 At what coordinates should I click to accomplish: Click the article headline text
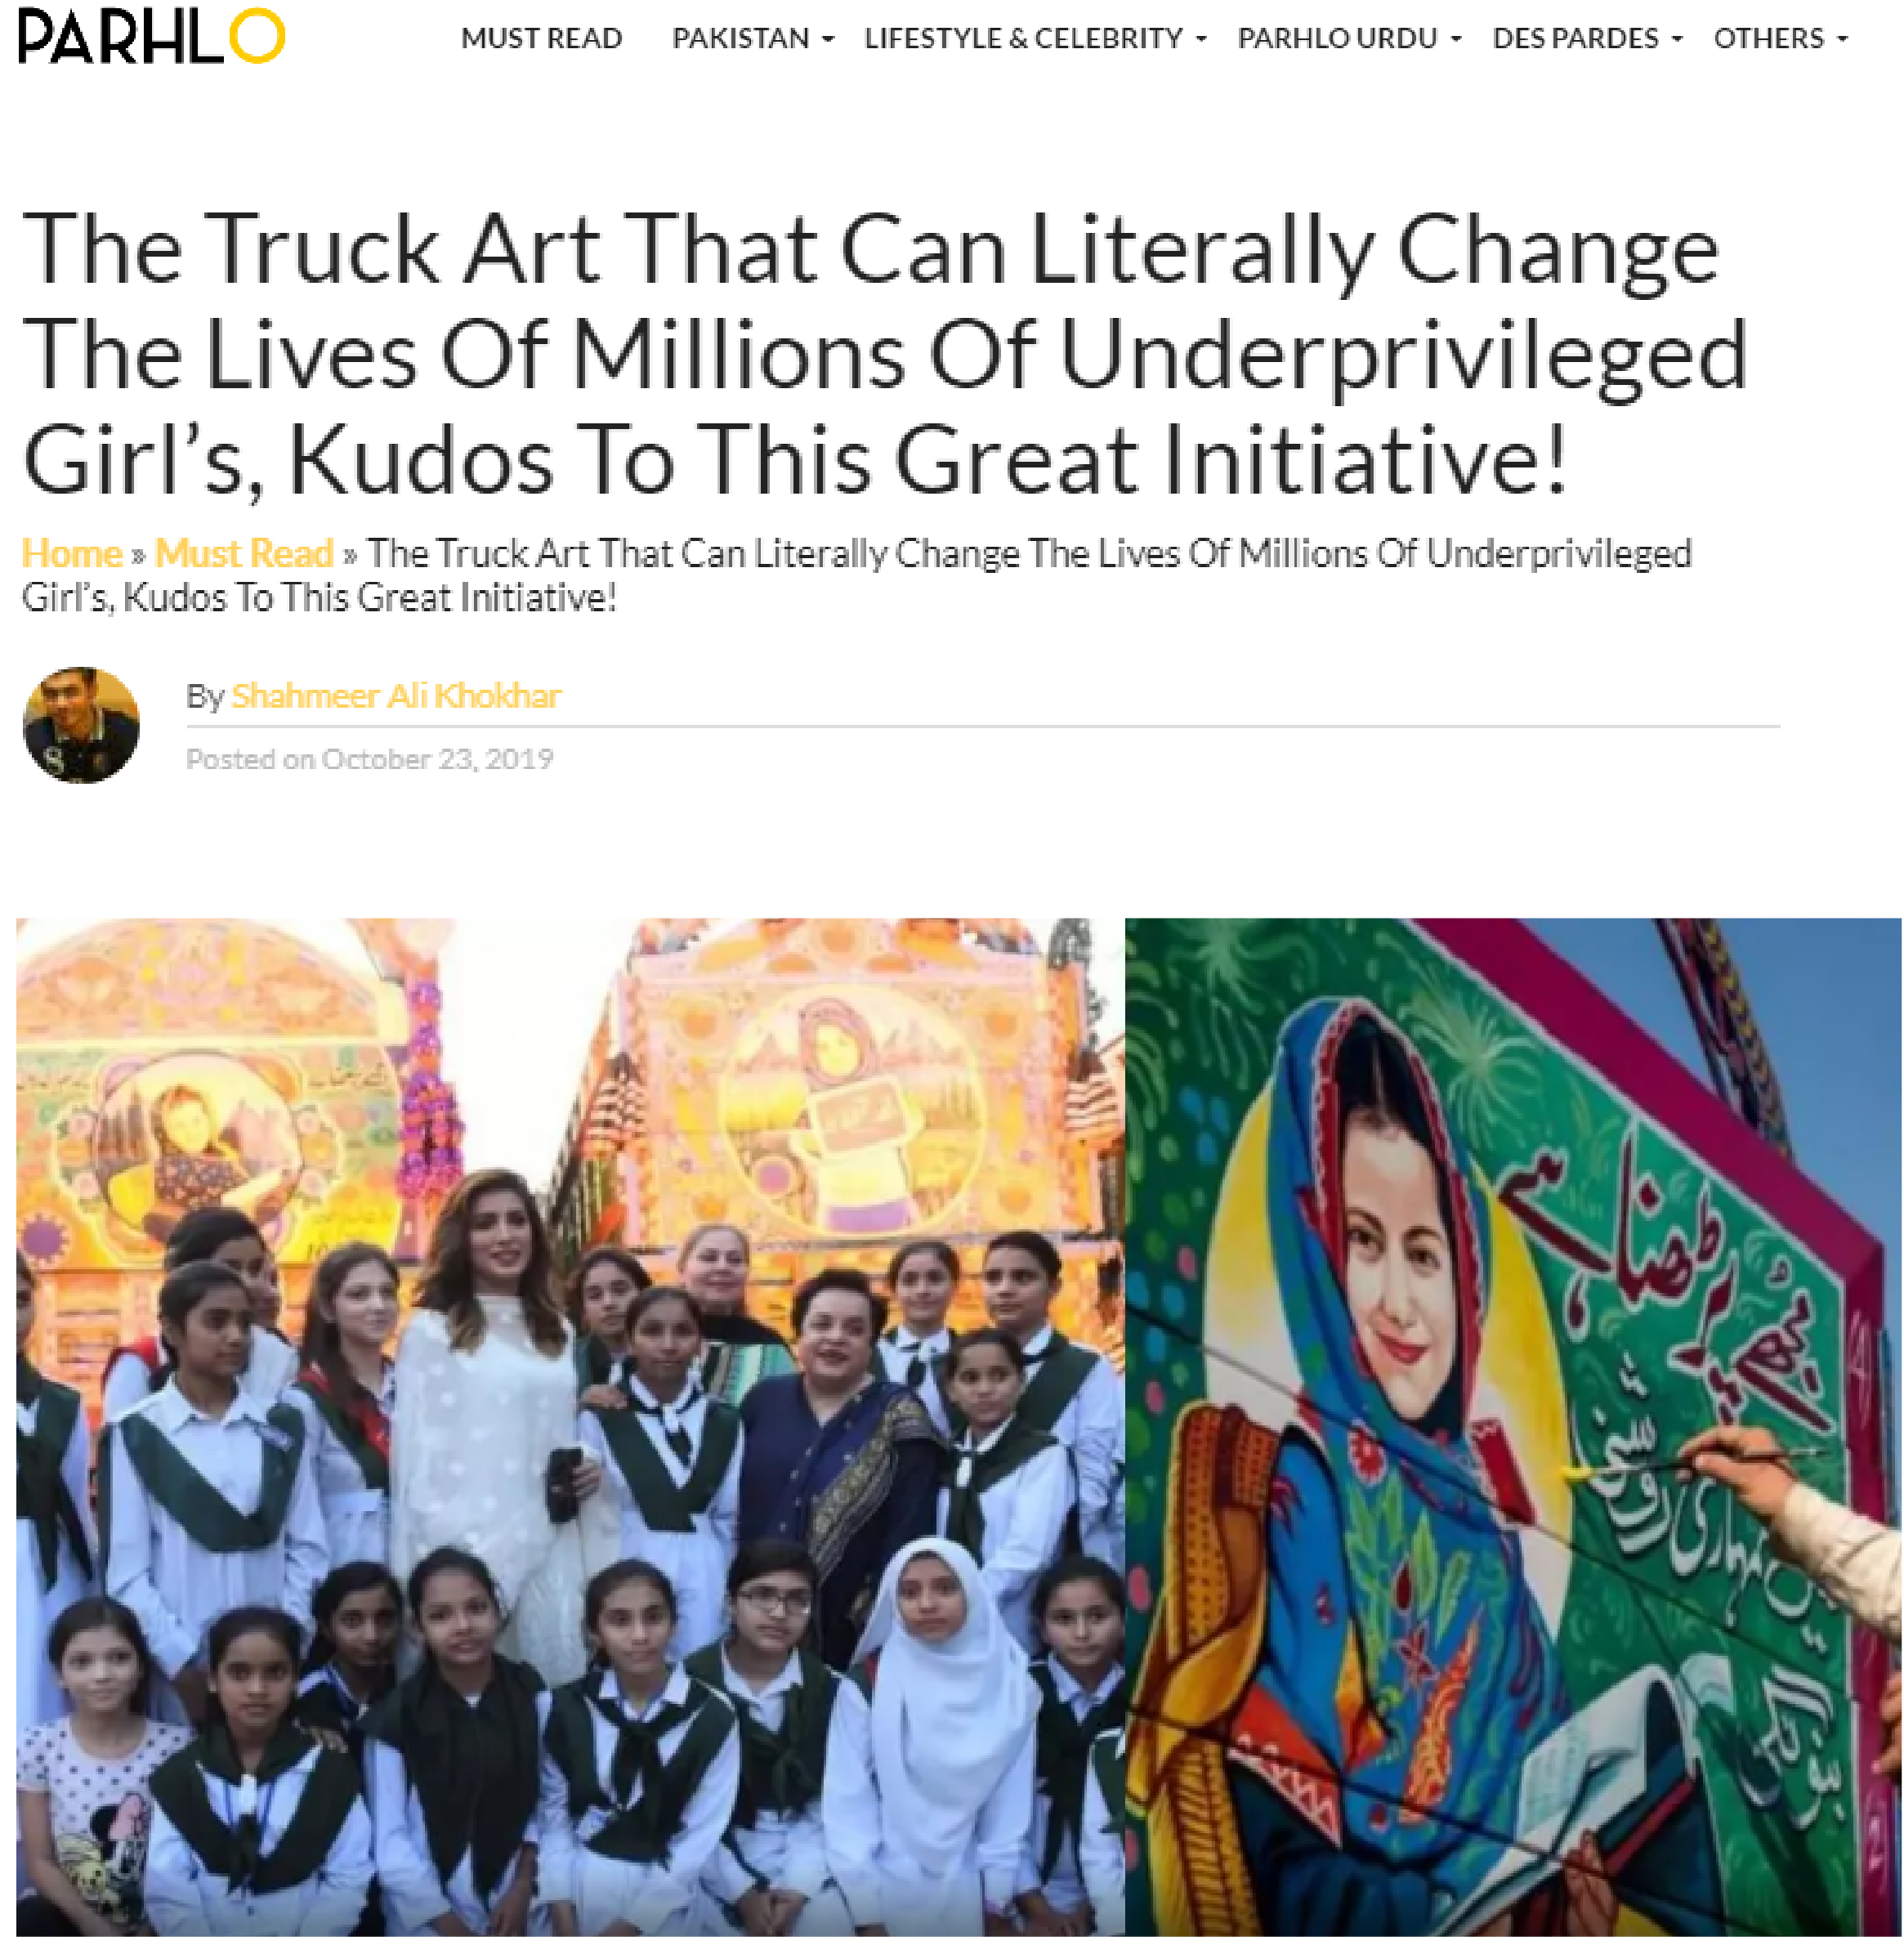point(884,354)
